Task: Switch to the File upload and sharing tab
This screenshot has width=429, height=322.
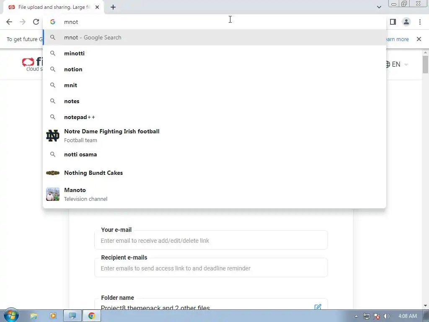Action: click(54, 7)
